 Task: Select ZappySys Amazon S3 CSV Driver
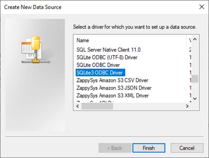coord(112,80)
